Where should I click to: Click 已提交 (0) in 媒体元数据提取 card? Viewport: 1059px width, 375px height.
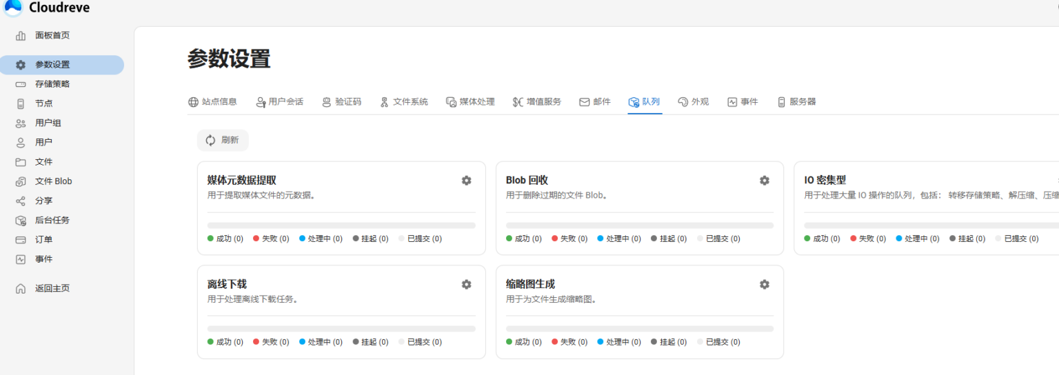click(x=421, y=239)
